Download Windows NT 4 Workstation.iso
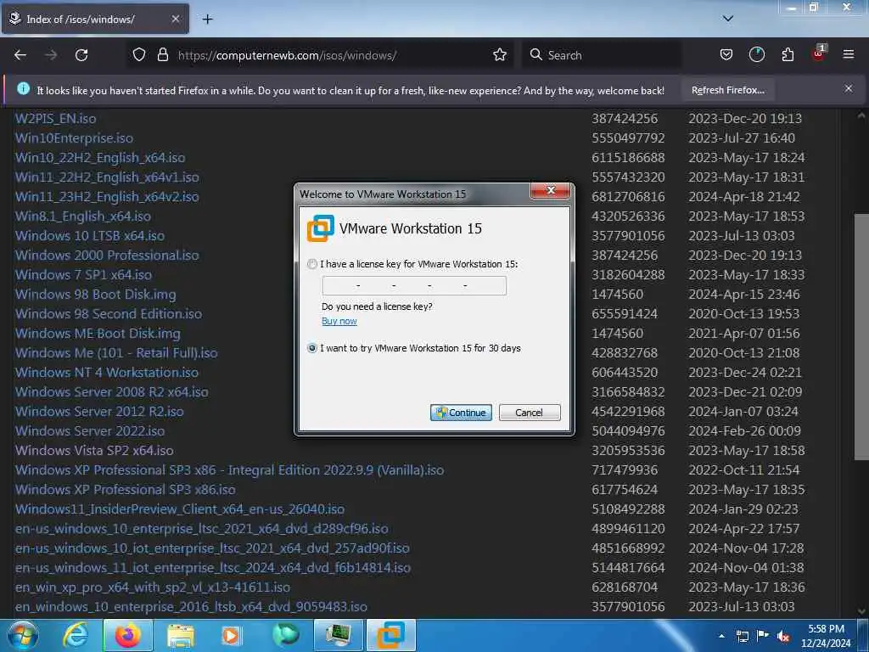Screen dimensions: 869x652 [107, 373]
